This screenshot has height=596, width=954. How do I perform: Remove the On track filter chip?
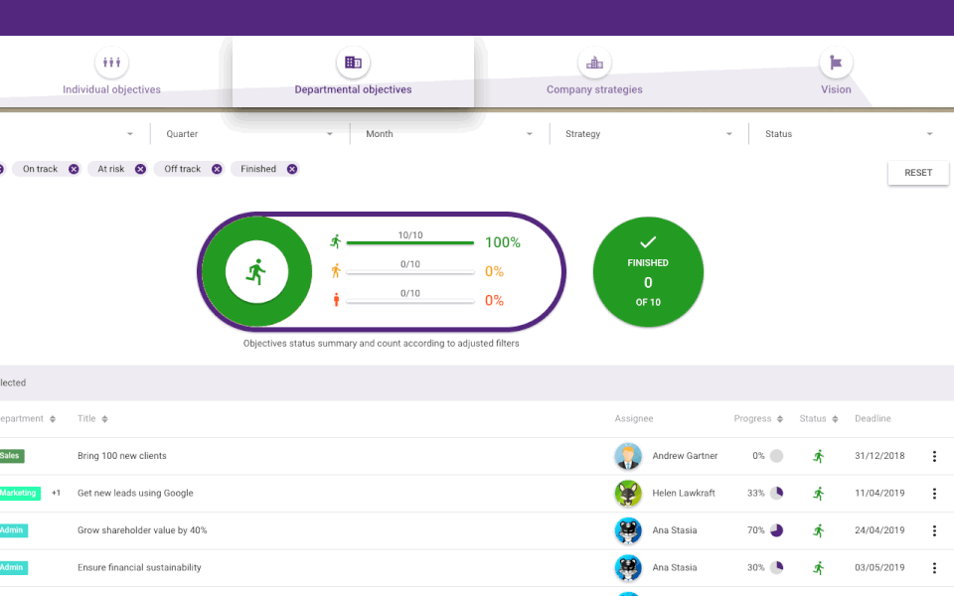tap(74, 169)
